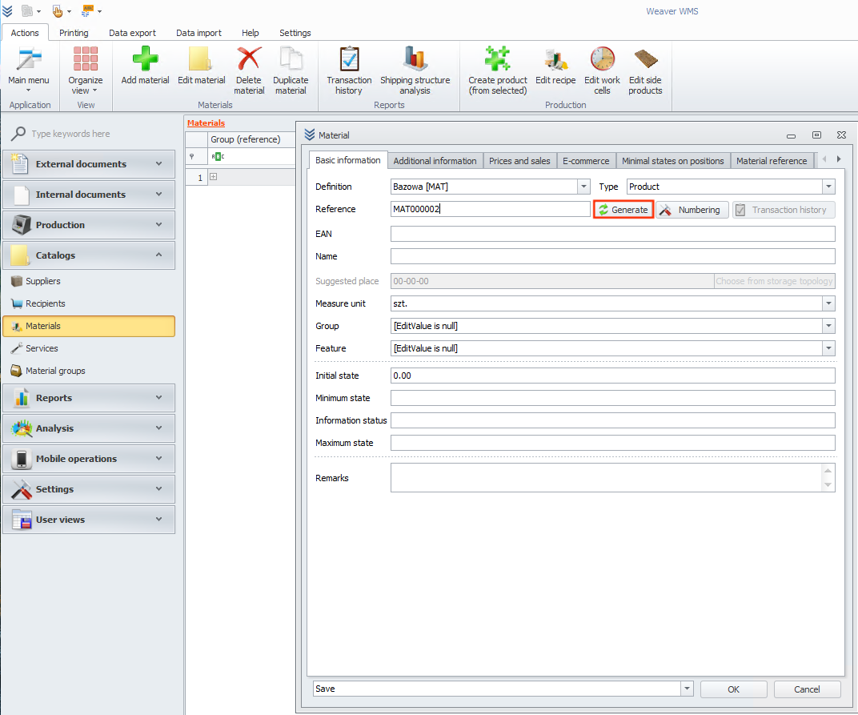
Task: Open the Group dropdown arrow
Action: click(828, 326)
